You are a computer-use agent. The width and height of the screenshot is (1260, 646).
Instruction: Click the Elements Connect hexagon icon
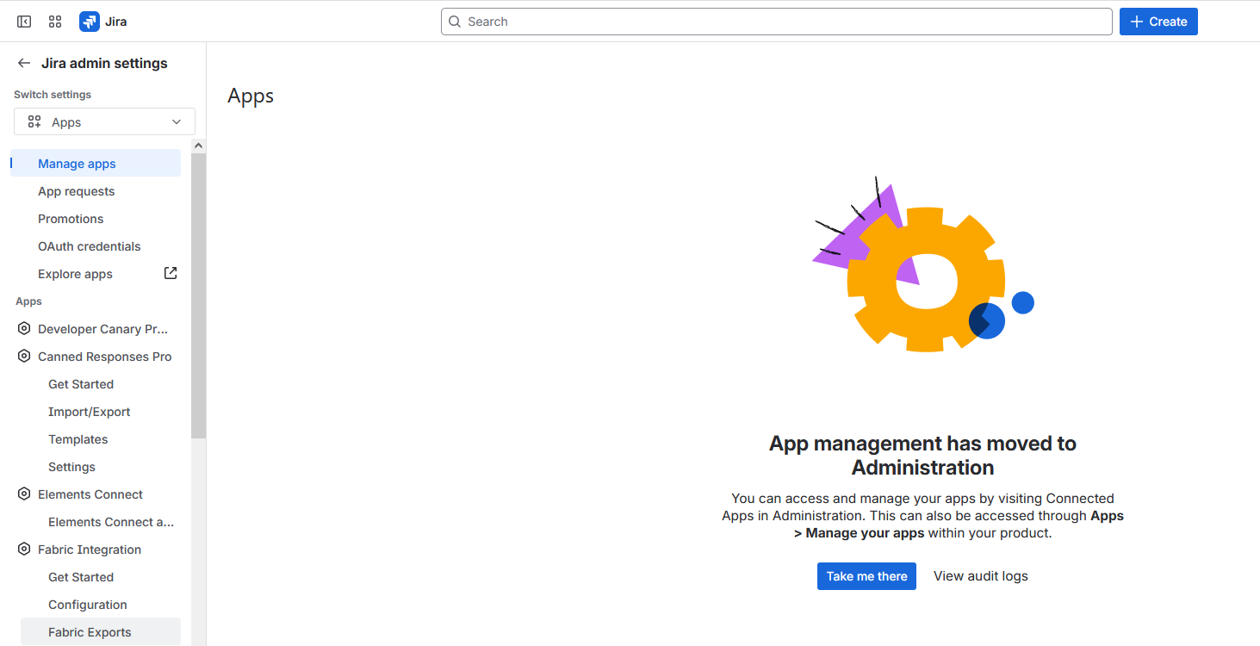click(x=24, y=494)
